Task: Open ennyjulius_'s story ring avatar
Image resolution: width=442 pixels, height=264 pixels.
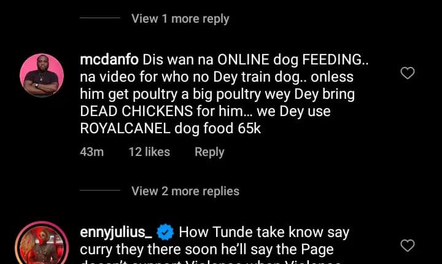Action: [42, 244]
